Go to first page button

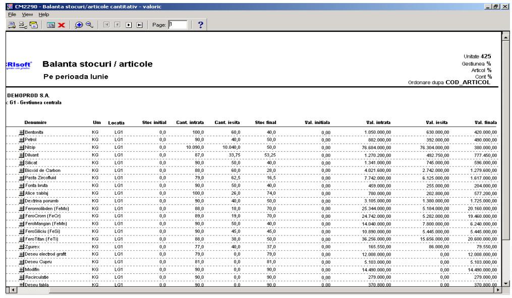[106, 25]
